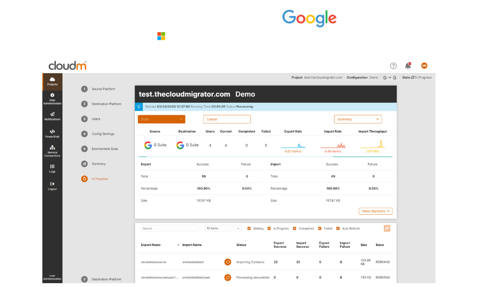The width and height of the screenshot is (478, 287).
Task: Open the Notifications sidebar item
Action: tap(52, 115)
